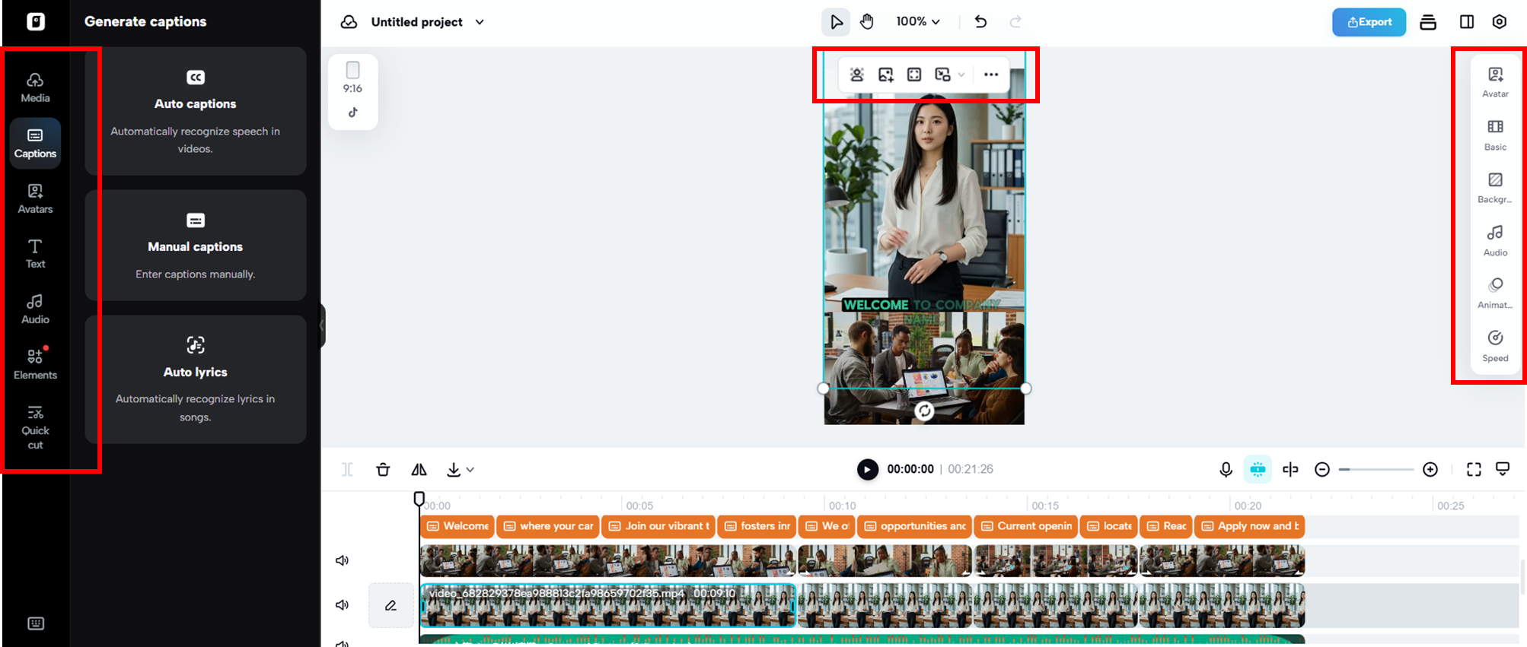
Task: Mute the top video track
Action: [343, 561]
